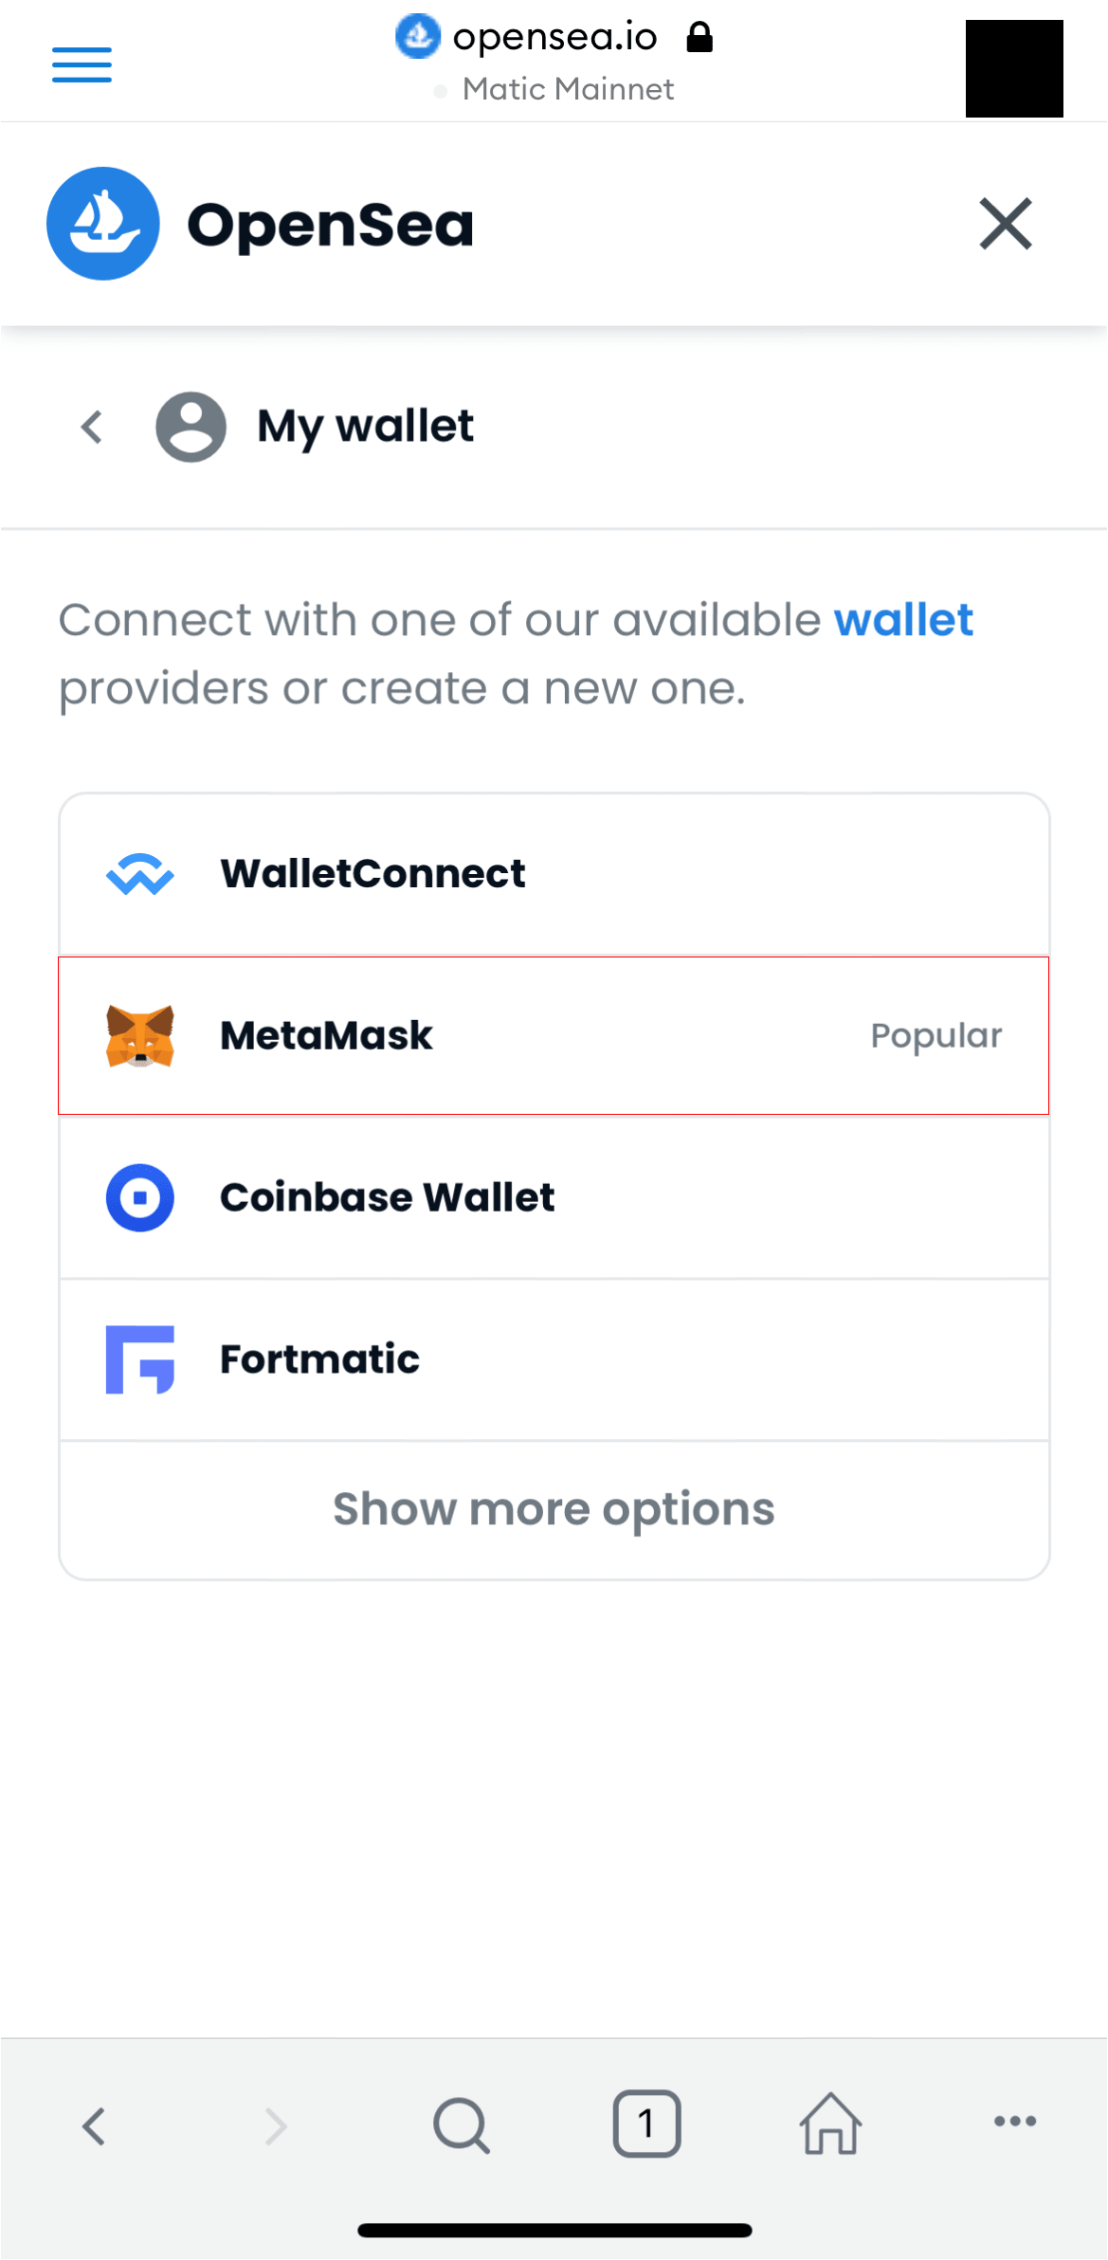
Task: Go to the browser home page
Action: (831, 2123)
